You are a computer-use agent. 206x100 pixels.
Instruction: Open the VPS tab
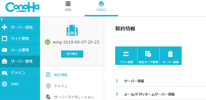coord(68,7)
